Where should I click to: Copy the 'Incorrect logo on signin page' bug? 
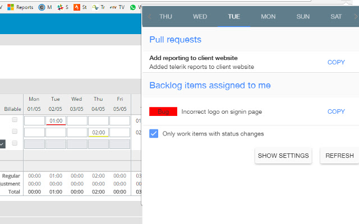click(x=336, y=111)
